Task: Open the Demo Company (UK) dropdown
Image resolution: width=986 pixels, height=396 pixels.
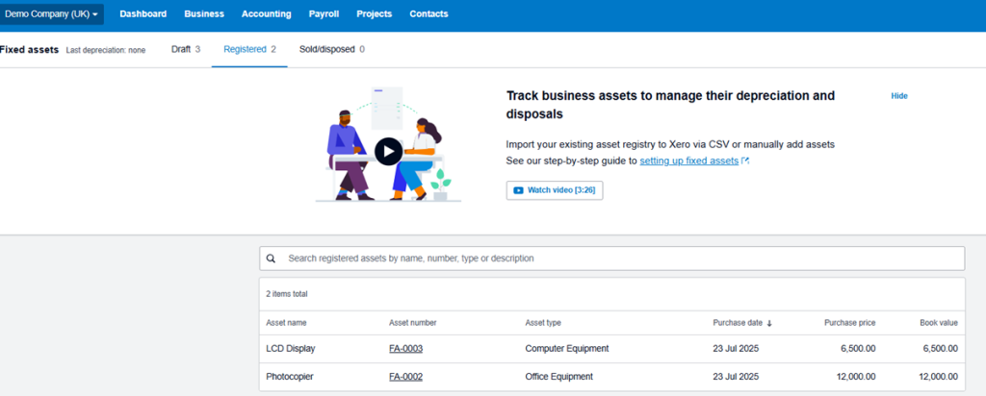Action: [52, 14]
